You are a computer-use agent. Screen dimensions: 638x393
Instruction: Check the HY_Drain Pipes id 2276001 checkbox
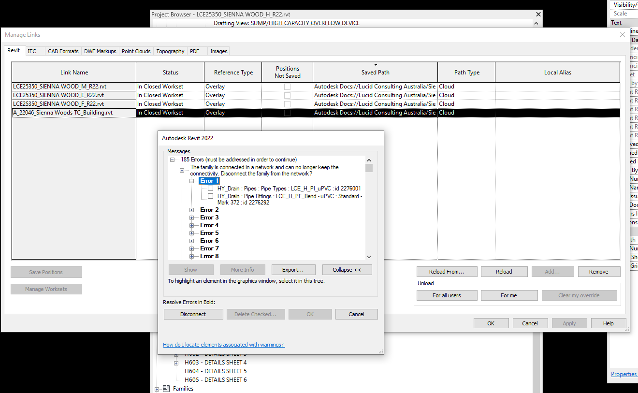[x=210, y=188]
